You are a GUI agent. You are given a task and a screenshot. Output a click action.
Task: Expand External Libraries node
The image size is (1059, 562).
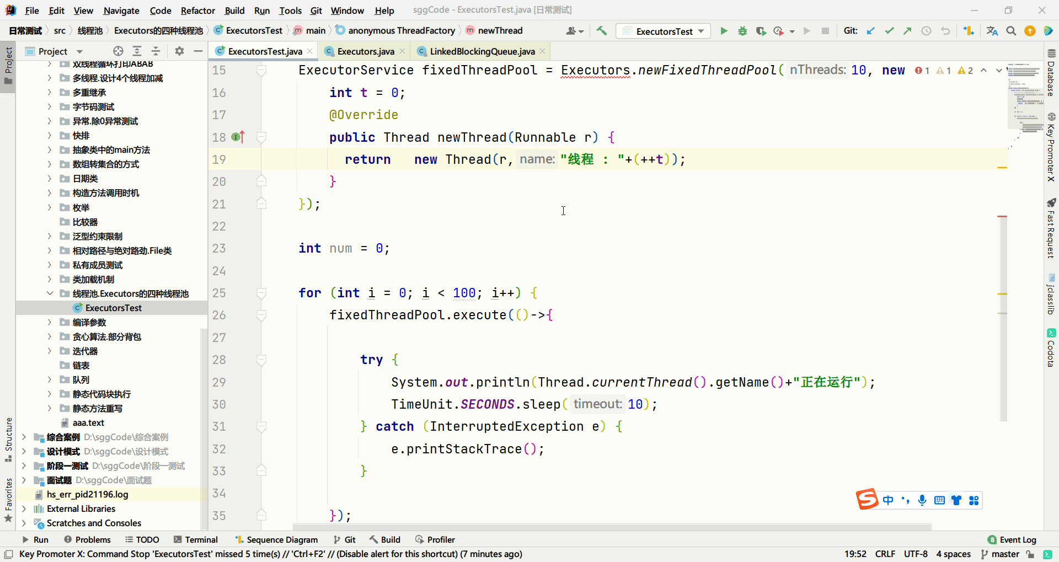[x=24, y=509]
